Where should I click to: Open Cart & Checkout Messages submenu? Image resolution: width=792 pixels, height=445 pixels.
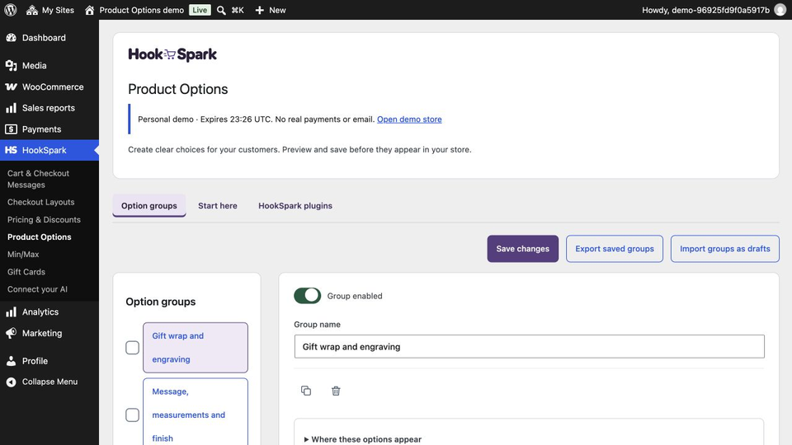39,179
